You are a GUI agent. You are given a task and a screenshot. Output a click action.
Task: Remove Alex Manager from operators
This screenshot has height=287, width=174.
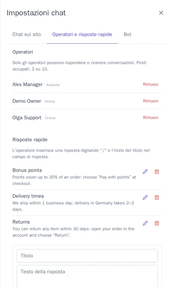point(151,85)
